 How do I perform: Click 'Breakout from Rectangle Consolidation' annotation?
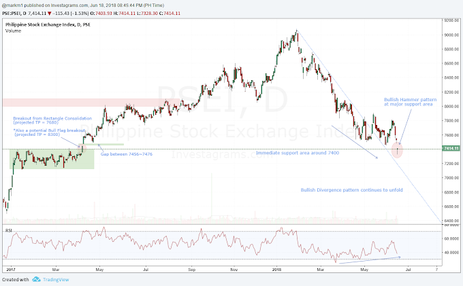pos(52,118)
